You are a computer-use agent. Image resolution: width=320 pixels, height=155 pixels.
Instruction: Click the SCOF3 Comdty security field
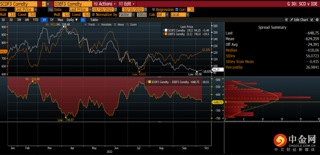tap(19, 4)
